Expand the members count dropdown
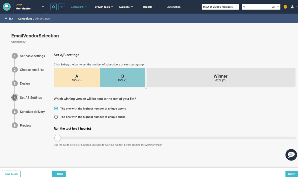Image resolution: width=298 pixels, height=180 pixels. click(x=236, y=7)
